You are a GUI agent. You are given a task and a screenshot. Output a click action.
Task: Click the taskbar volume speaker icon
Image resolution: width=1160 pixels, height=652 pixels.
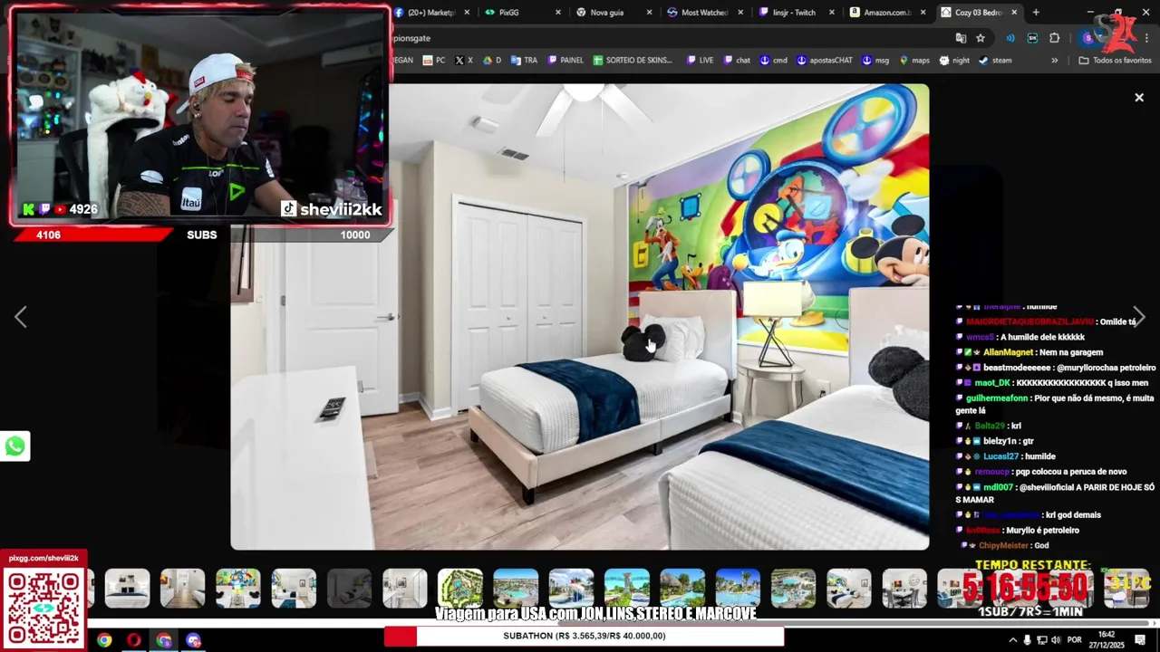[x=1057, y=640]
